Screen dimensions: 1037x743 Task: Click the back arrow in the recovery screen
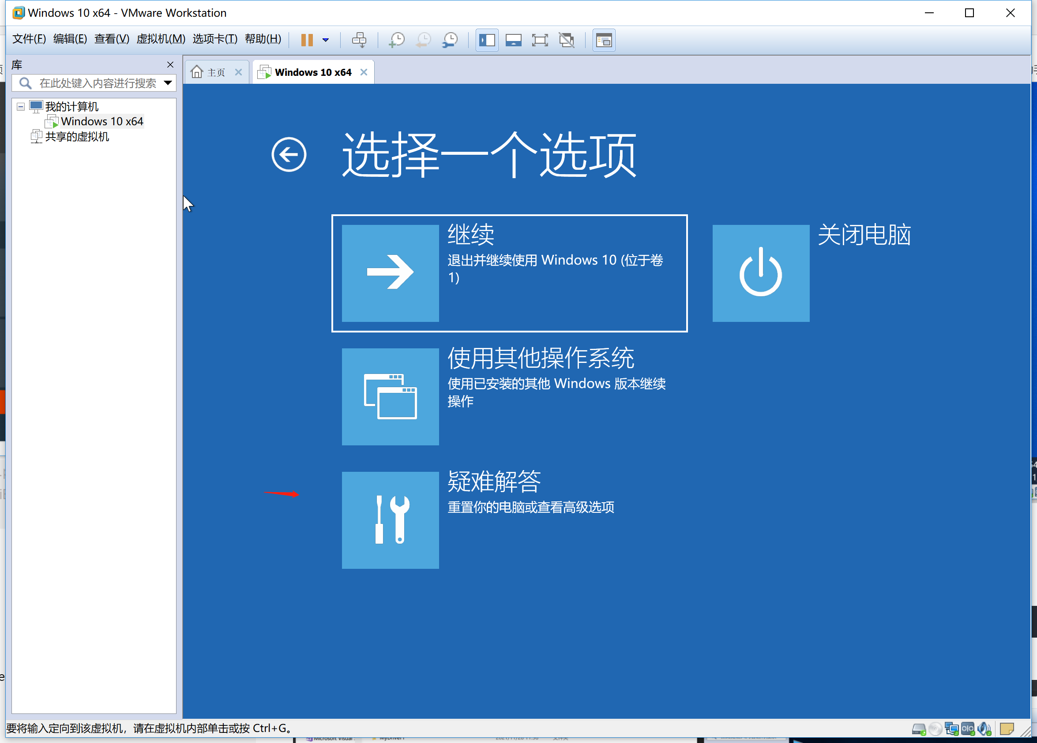click(289, 154)
